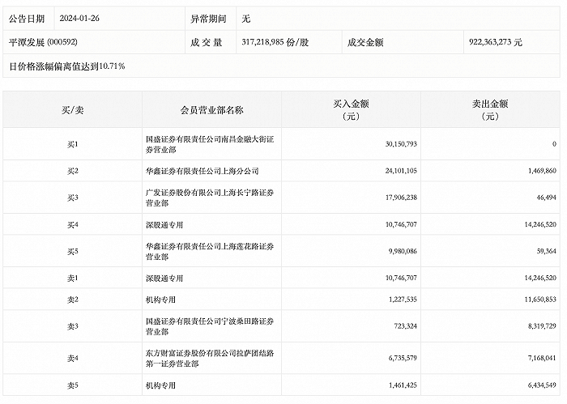Sort by the 买入金额 column header
Screen dimensions: 567x404
(351, 109)
